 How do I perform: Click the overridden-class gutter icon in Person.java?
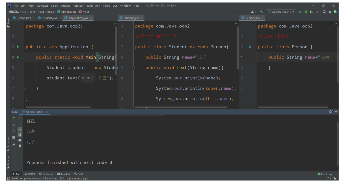click(251, 47)
